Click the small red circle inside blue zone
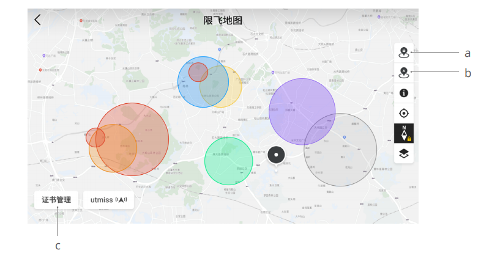Viewport: 481px width, 253px height. point(198,72)
